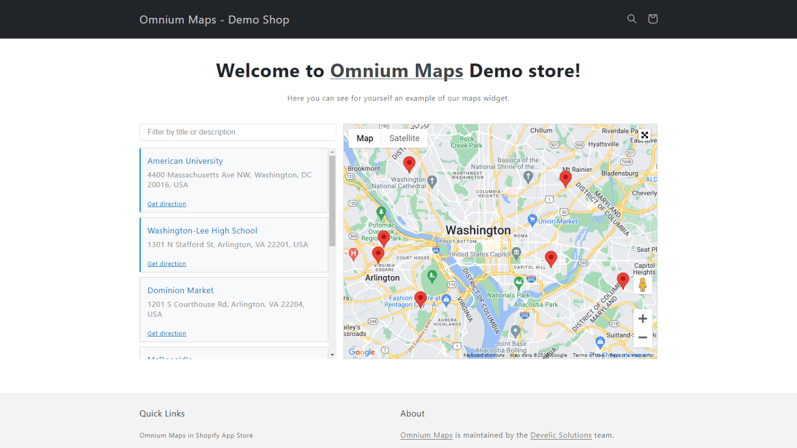Viewport: 797px width, 448px height.
Task: Click Get direction for American University
Action: tap(166, 204)
